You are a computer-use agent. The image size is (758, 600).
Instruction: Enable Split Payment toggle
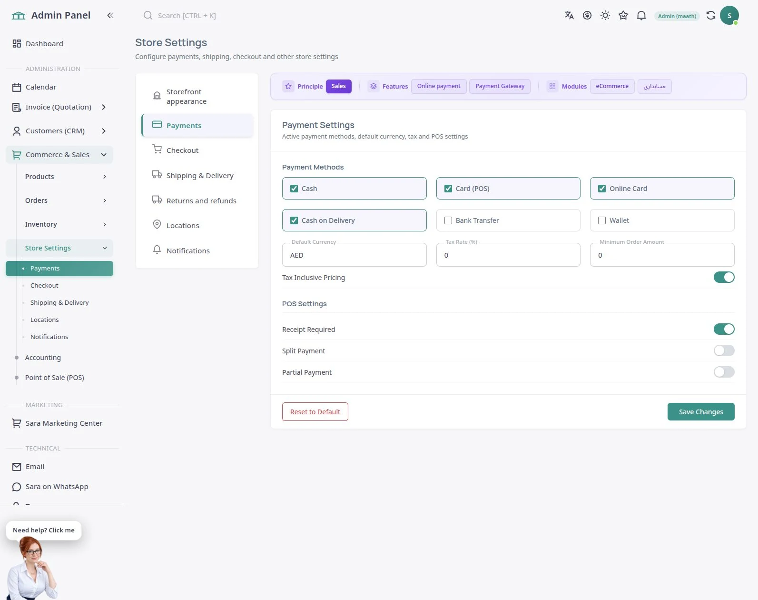[724, 350]
